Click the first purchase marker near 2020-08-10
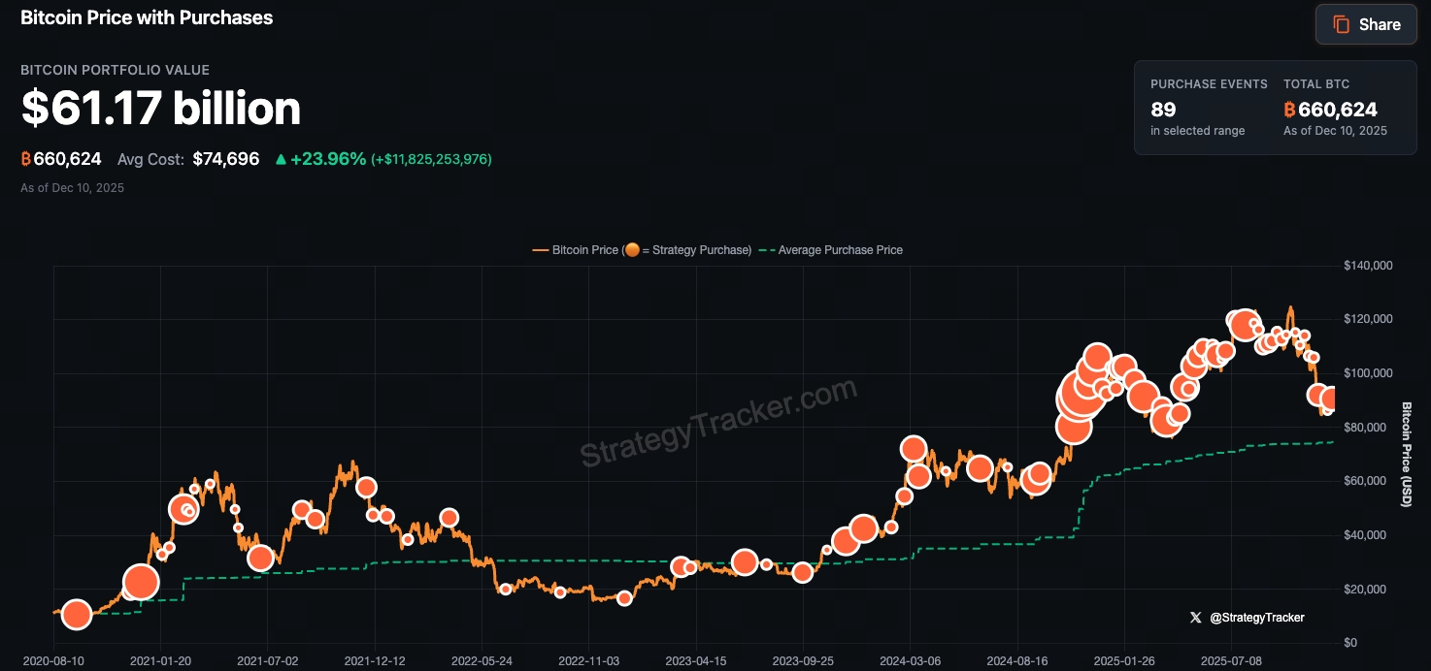Image resolution: width=1431 pixels, height=671 pixels. 77,614
